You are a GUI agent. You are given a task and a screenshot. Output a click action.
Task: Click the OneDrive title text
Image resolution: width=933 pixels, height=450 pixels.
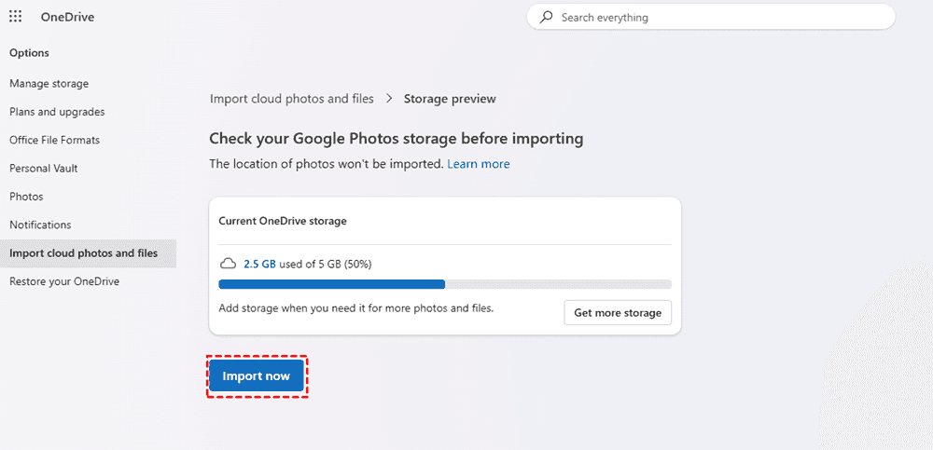[67, 17]
